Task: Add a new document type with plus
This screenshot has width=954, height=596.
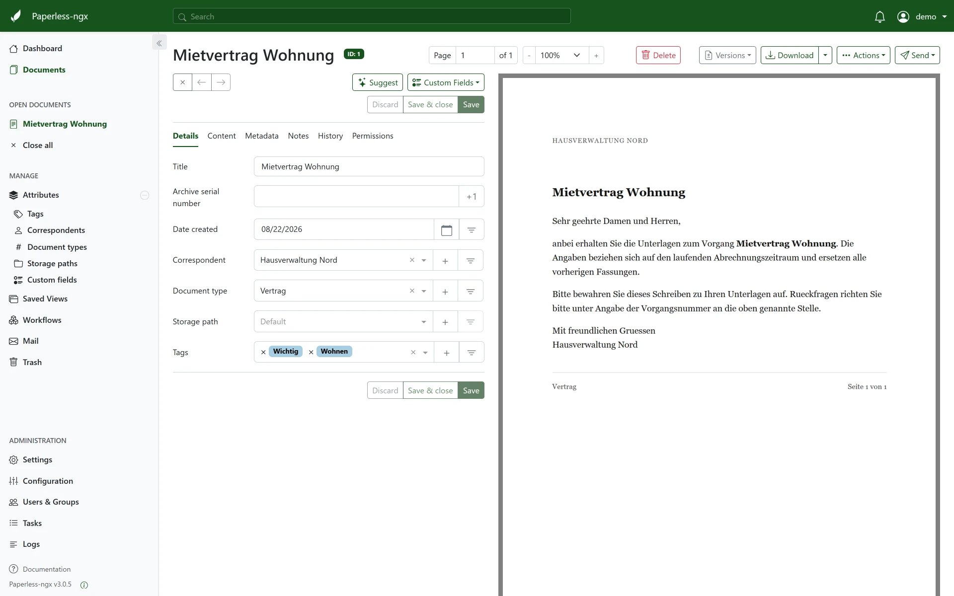Action: click(x=445, y=291)
